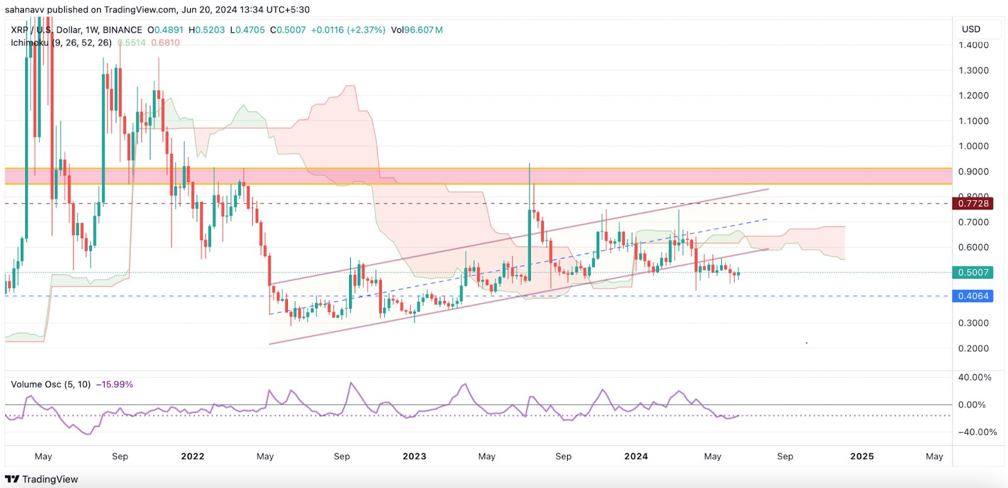Click the green 0.5007 current price label
1008x488 pixels.
pyautogui.click(x=973, y=272)
